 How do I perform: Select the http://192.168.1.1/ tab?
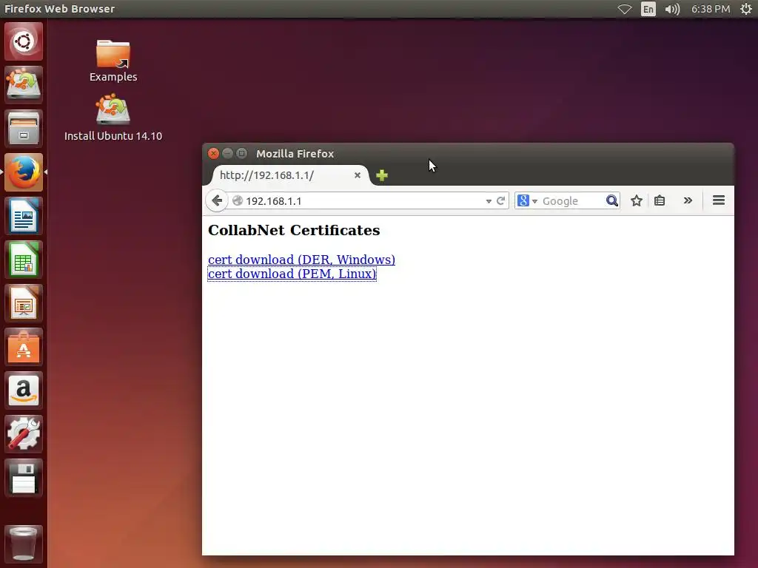pyautogui.click(x=290, y=175)
